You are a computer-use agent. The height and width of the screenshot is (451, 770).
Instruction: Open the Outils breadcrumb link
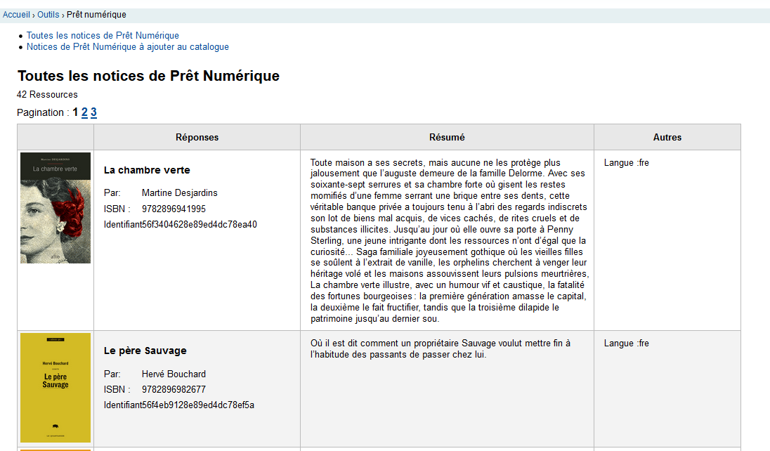48,15
